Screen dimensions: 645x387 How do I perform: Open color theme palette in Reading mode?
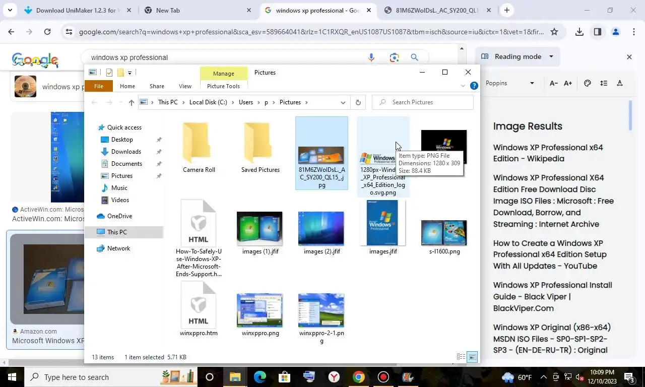[587, 83]
